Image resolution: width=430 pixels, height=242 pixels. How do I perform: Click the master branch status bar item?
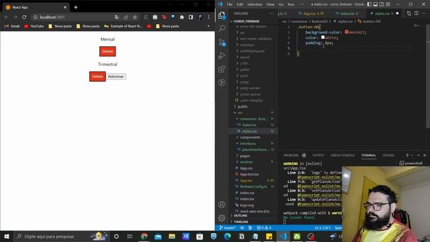click(228, 228)
